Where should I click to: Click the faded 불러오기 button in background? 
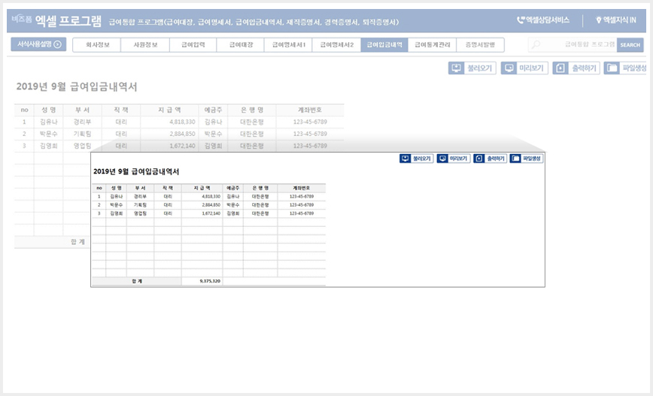tap(472, 68)
